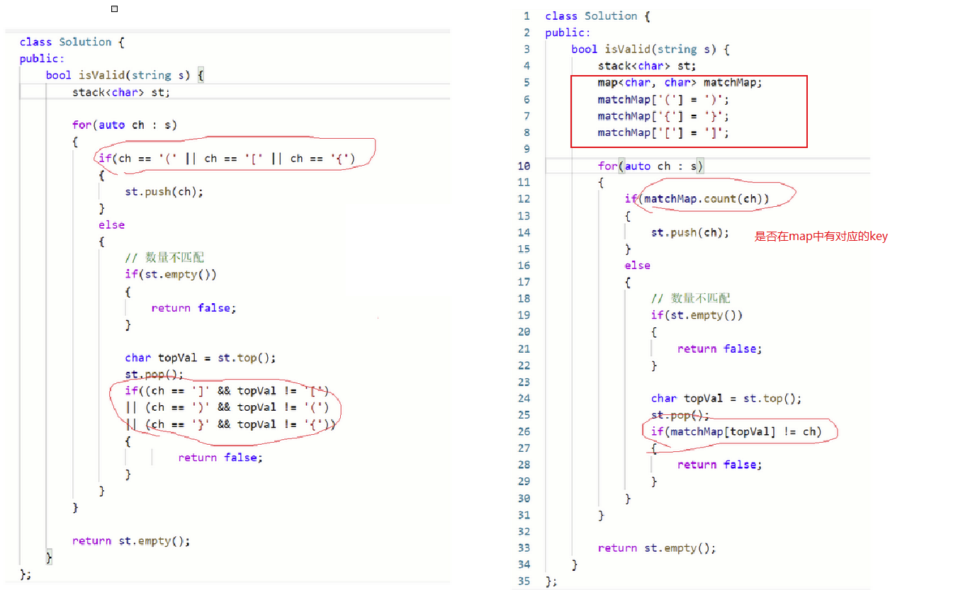Click 'public:' on numbered line 2

tap(568, 33)
